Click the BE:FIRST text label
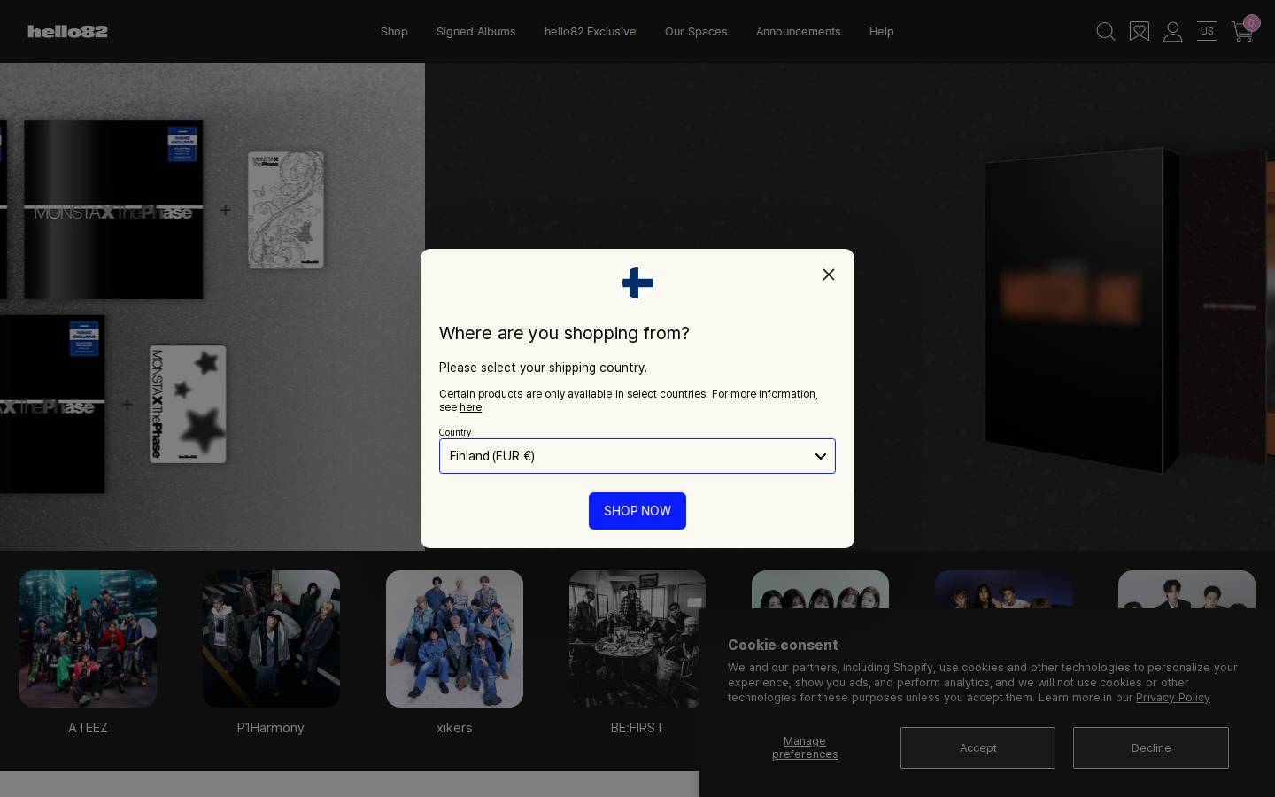Viewport: 1275px width, 797px height. tap(637, 728)
